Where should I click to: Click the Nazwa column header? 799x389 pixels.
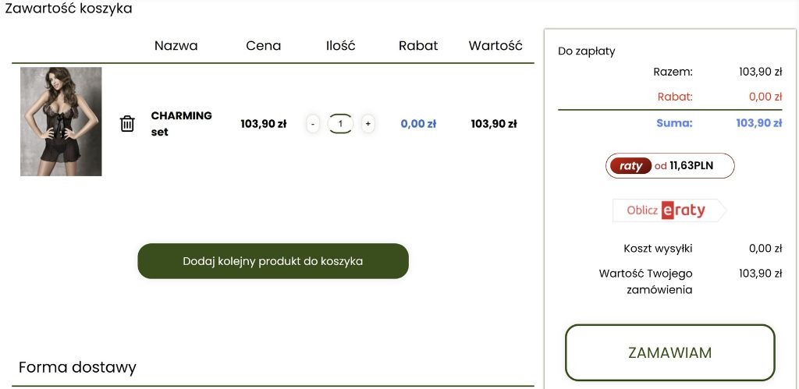176,46
